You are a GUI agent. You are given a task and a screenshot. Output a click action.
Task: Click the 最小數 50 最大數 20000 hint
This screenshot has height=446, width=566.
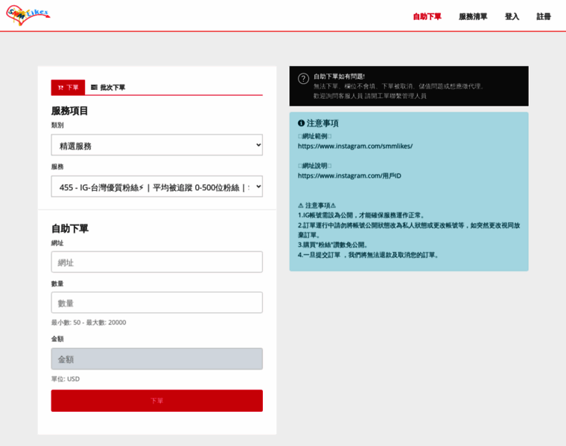pos(89,323)
